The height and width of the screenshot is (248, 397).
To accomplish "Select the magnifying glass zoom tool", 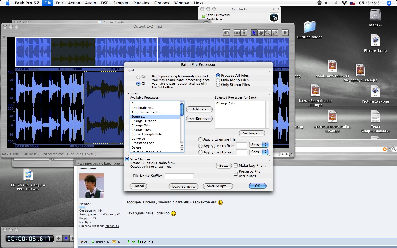I will click(268, 33).
